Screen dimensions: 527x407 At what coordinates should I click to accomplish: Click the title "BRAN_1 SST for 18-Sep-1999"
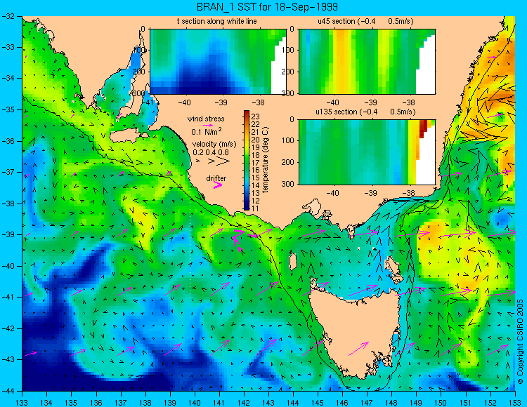[x=267, y=7]
